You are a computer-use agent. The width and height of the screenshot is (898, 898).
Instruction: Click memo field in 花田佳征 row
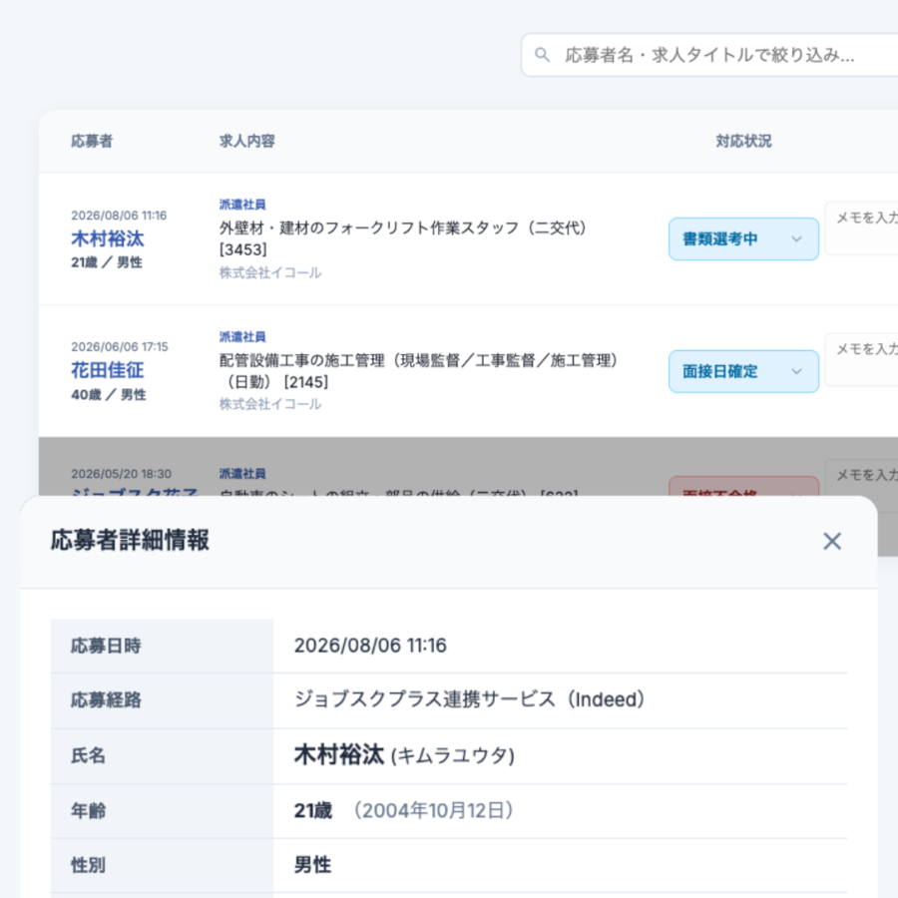pos(861,360)
